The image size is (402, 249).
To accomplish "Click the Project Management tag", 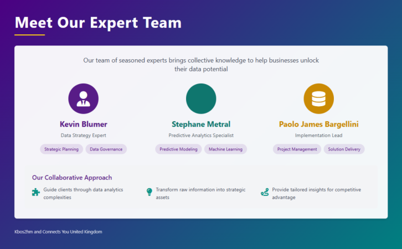I will (297, 149).
